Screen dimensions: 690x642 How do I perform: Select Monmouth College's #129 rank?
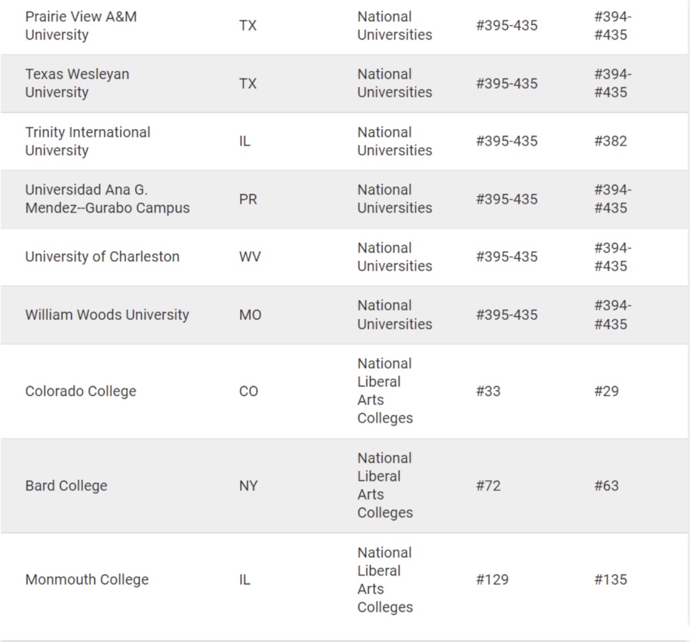pyautogui.click(x=492, y=579)
